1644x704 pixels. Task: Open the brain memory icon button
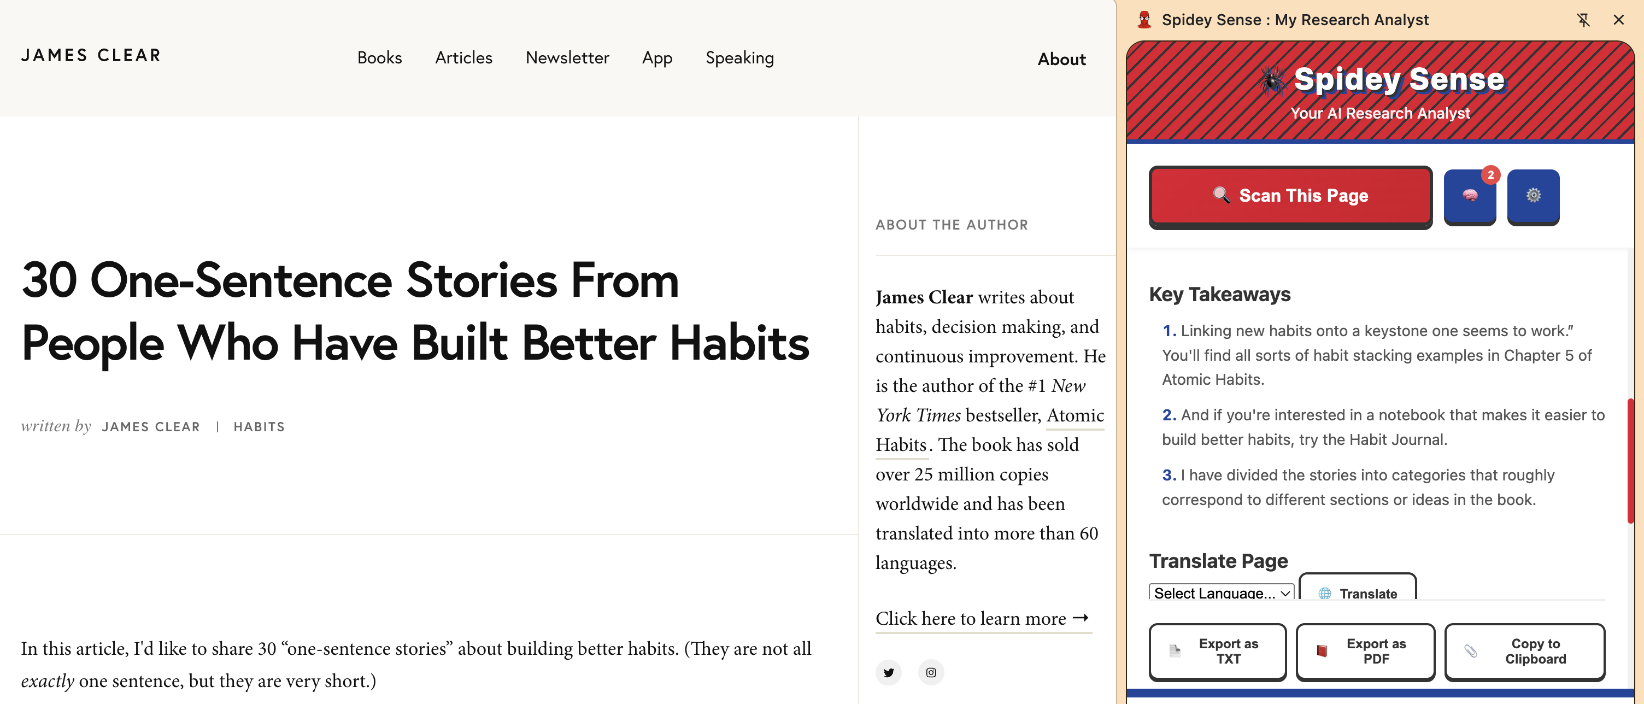[1469, 196]
